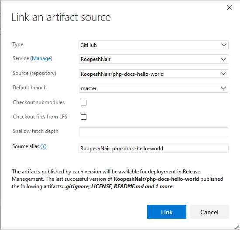Click the Cancel button
This screenshot has width=240, height=230.
point(209,212)
